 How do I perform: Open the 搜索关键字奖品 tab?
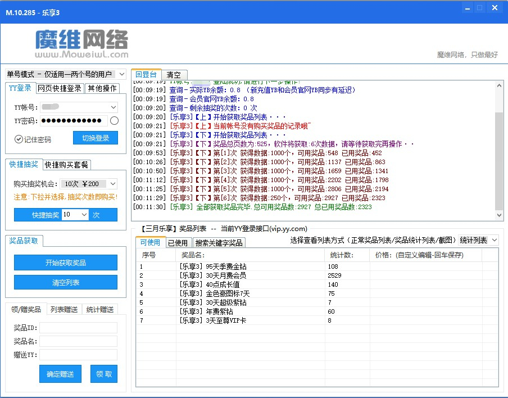point(219,243)
